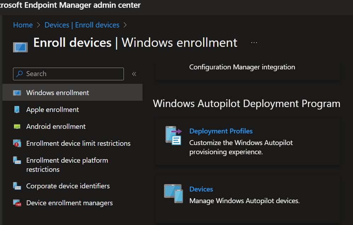Click 'Customize the Windows Autopilot provisioning experience' text
Image resolution: width=353 pixels, height=225 pixels.
[x=241, y=147]
